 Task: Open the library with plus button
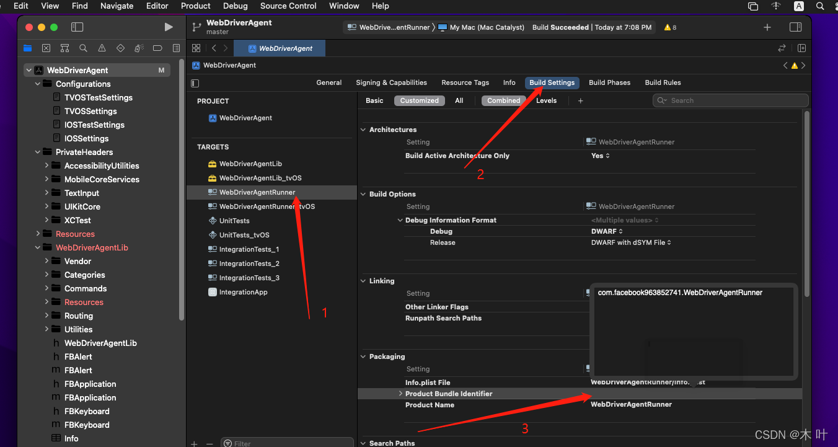coord(767,27)
